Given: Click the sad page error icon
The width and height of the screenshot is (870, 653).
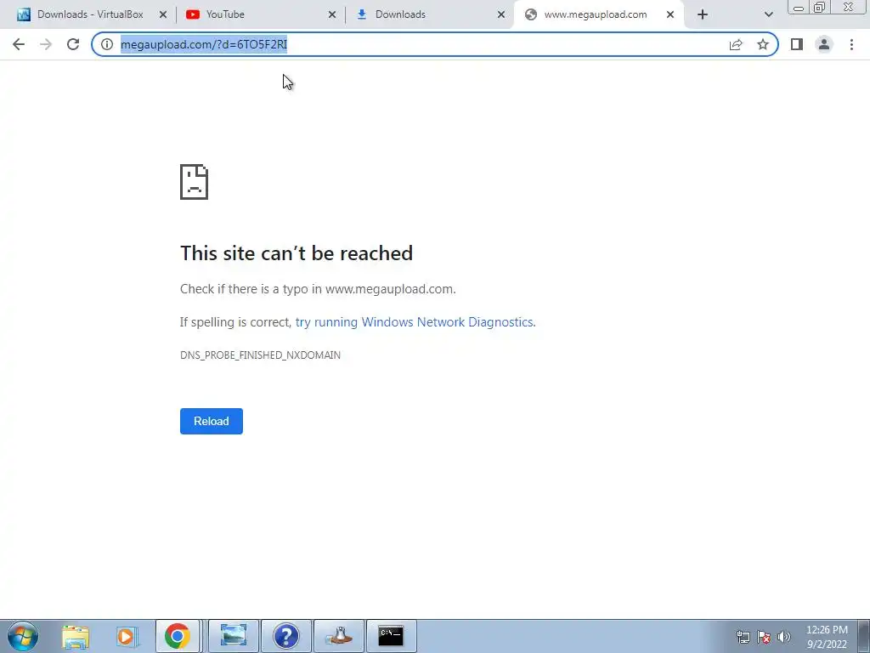Looking at the screenshot, I should click(x=195, y=182).
